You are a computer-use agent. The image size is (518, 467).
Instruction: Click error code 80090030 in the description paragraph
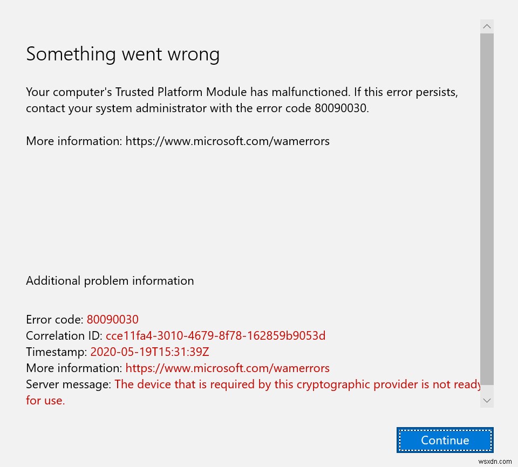pyautogui.click(x=341, y=108)
